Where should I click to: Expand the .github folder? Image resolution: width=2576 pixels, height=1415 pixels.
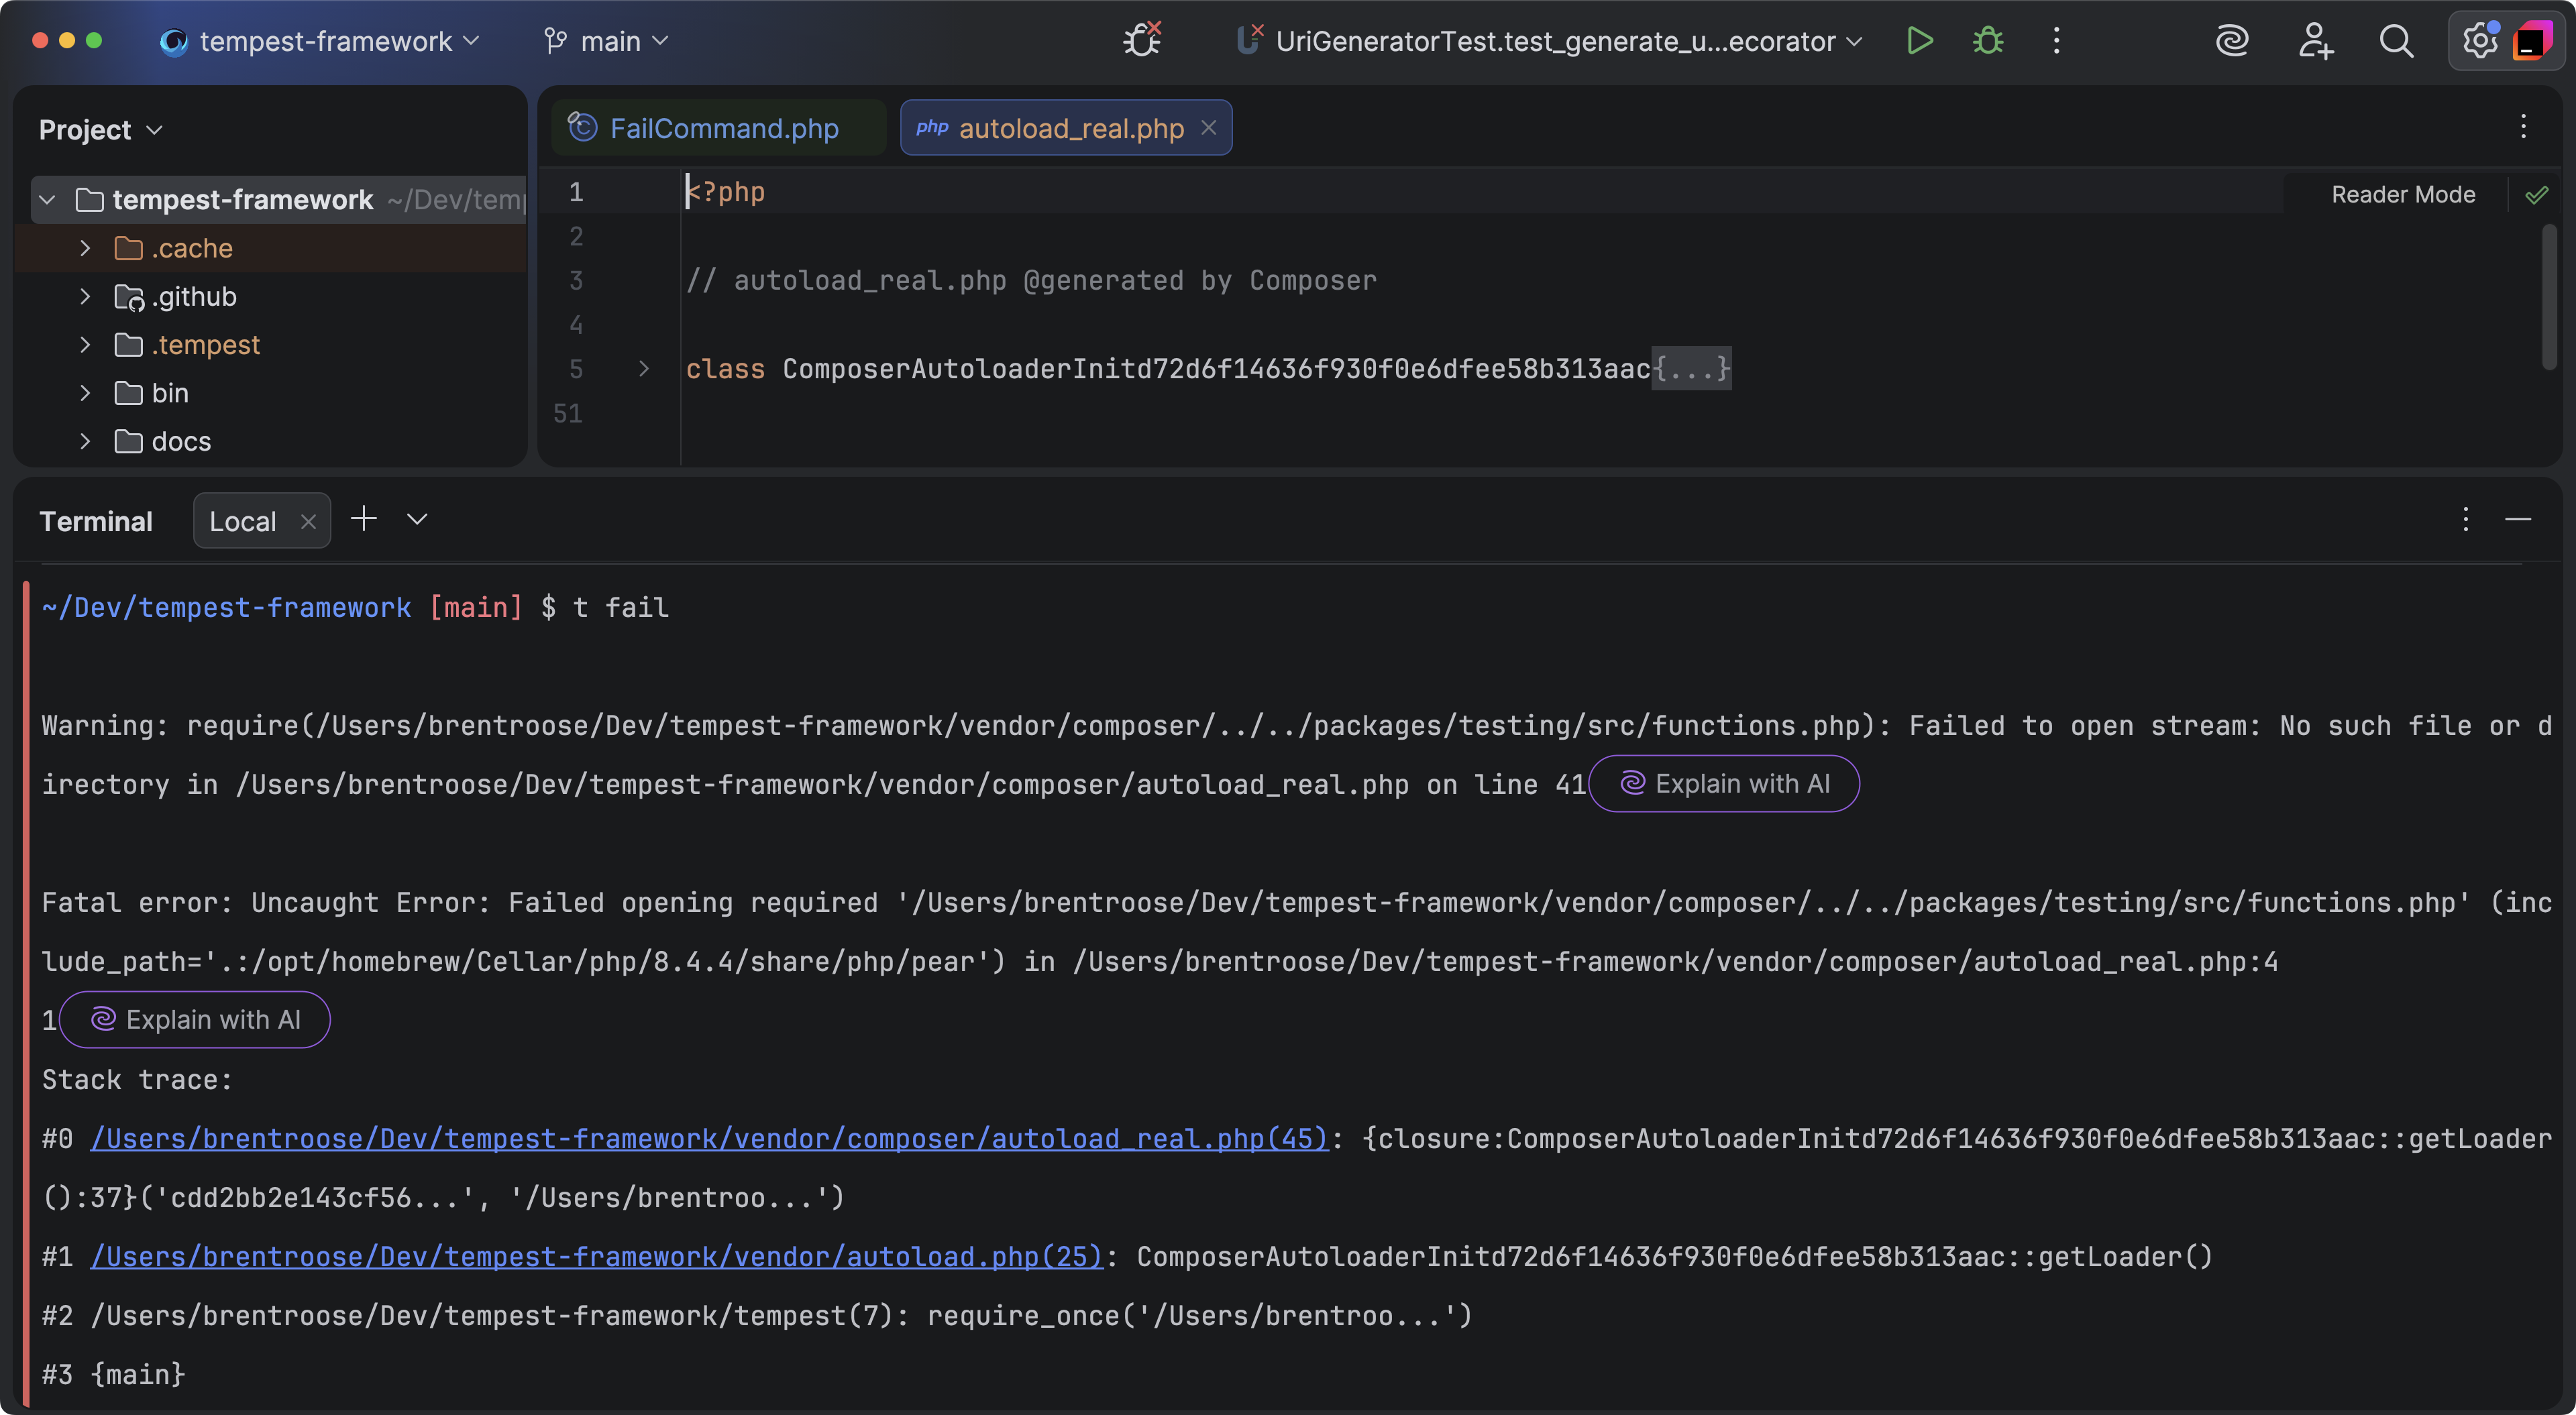(85, 297)
